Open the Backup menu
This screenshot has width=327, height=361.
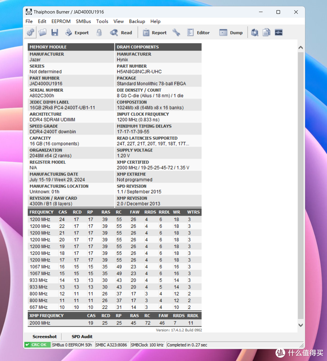point(137,21)
